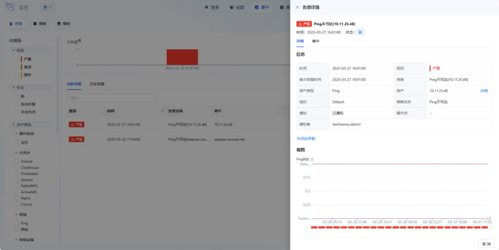Screen dimensions: 499x250
Task: Click alert name Ping不可达[10.11.25.48] in table
Action: pos(188,125)
